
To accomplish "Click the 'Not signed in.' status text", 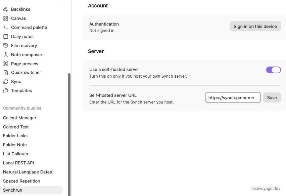I will (102, 31).
